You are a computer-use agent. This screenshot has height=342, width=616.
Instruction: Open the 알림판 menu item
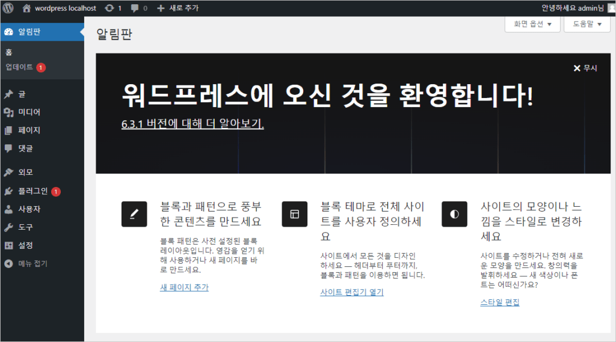(x=42, y=32)
